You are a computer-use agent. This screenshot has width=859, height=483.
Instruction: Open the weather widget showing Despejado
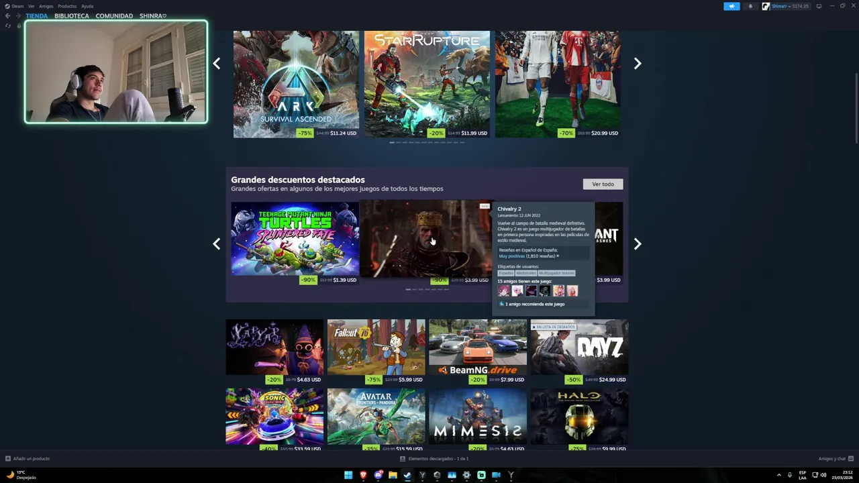[21, 475]
